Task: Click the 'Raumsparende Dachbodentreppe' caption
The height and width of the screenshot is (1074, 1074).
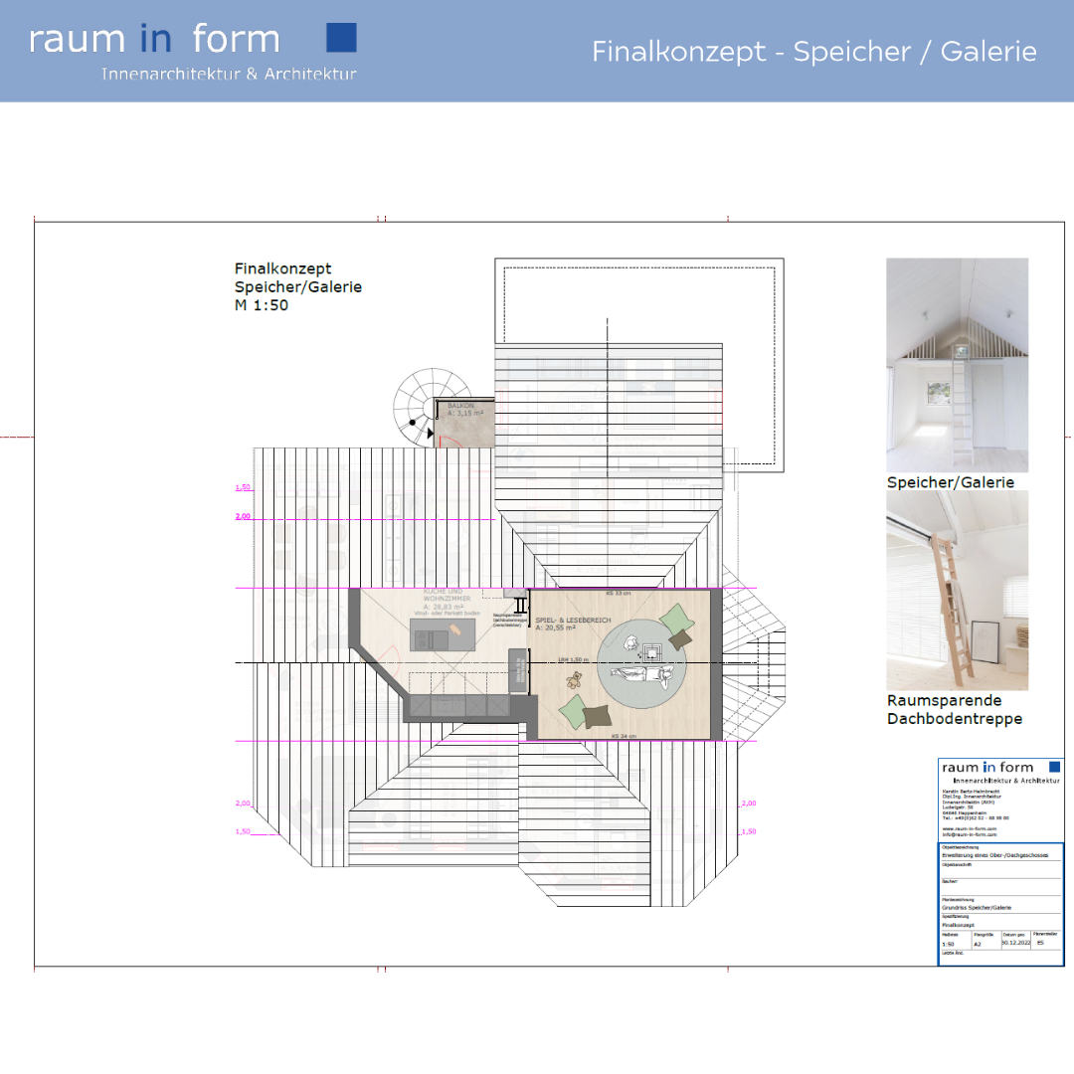Action: [955, 709]
